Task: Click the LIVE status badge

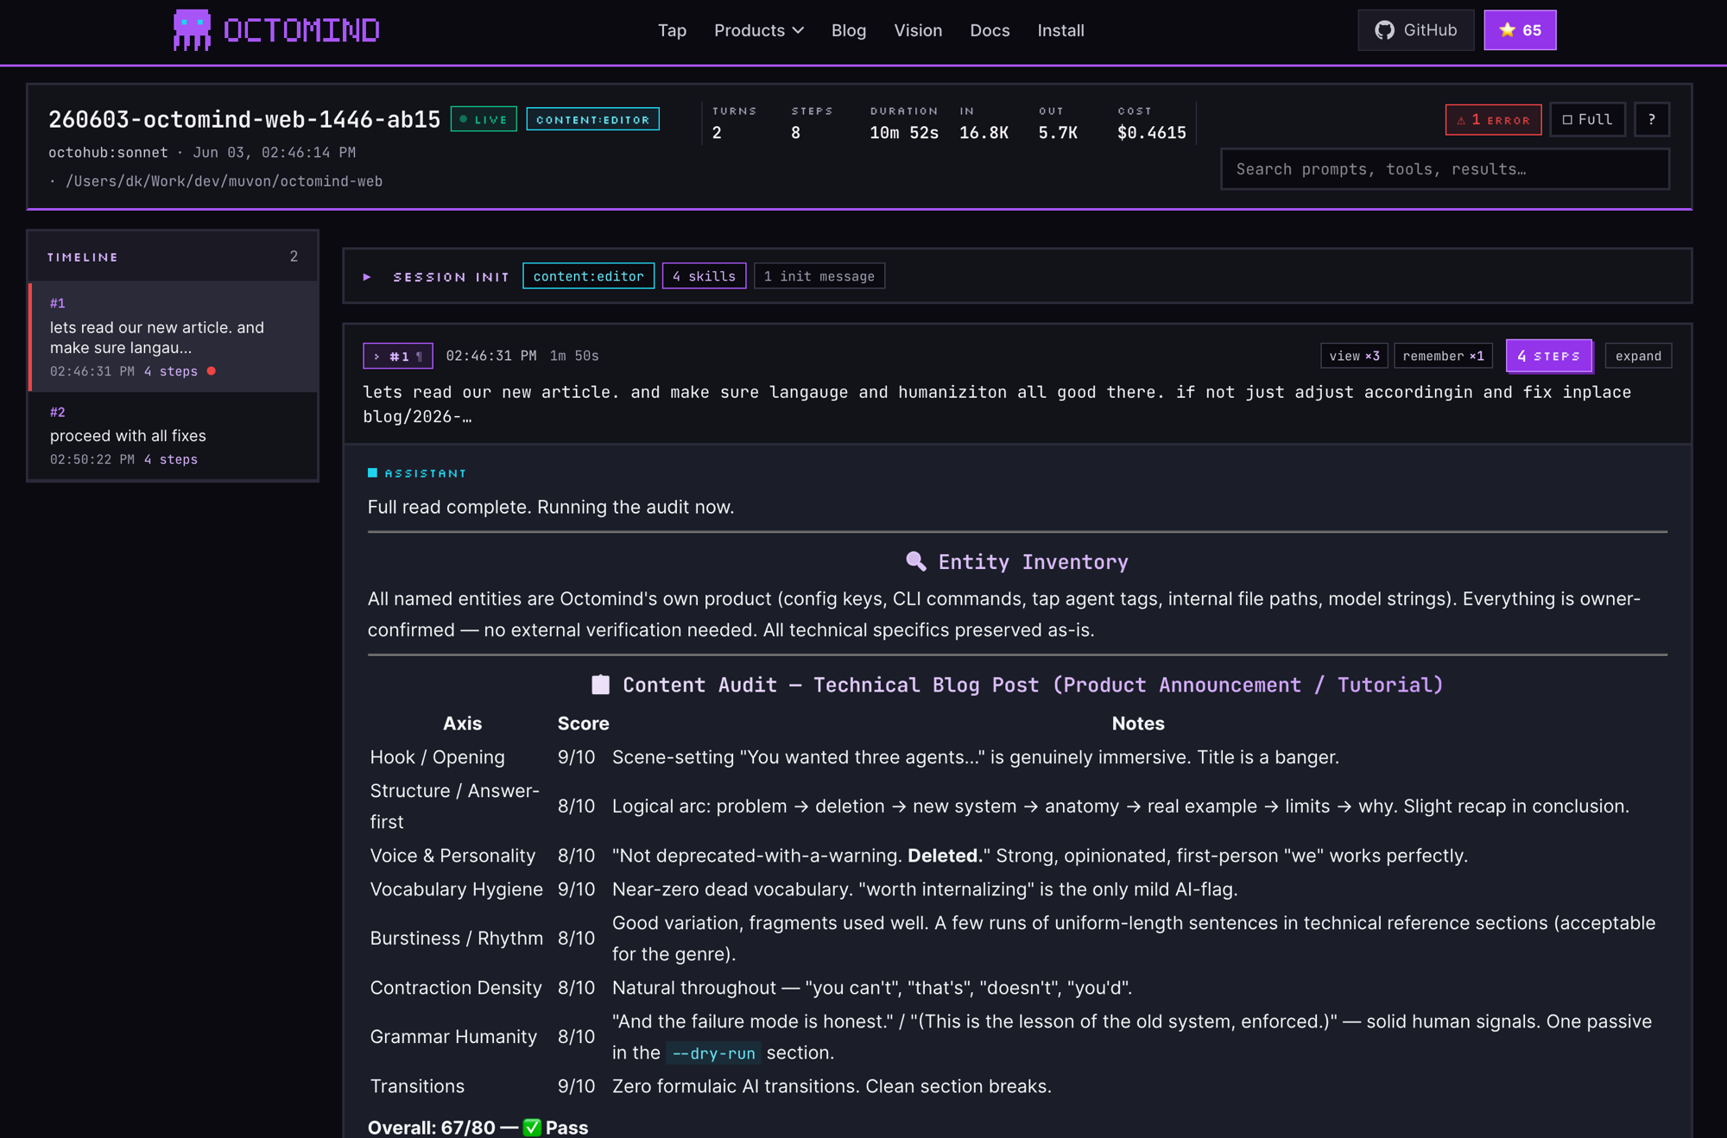Action: pyautogui.click(x=484, y=119)
